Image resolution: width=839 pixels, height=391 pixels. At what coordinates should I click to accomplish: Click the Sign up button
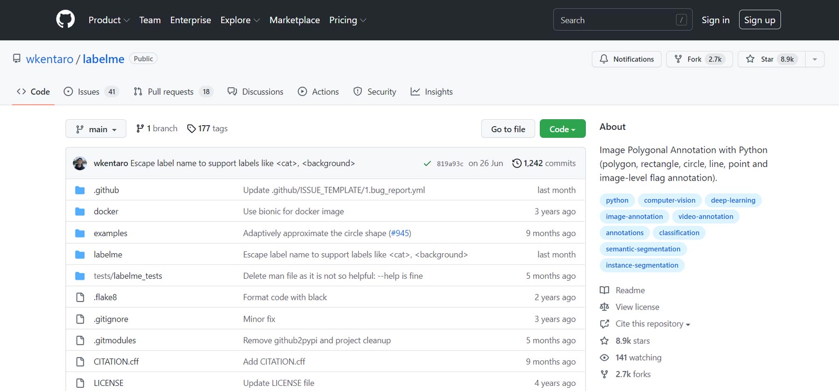[760, 20]
